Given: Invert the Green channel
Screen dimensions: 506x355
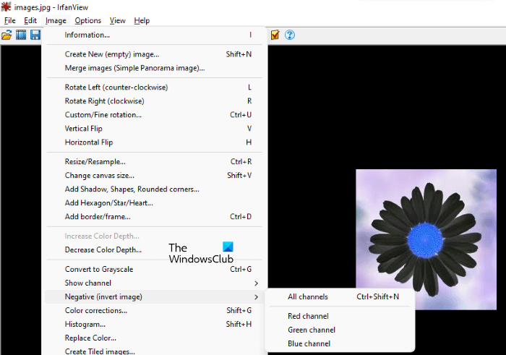Looking at the screenshot, I should point(340,330).
